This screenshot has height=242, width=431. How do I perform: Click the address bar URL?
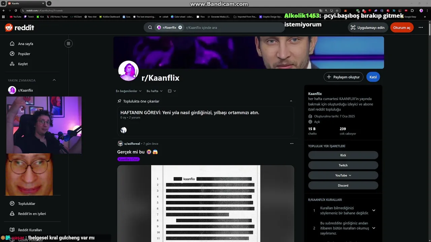44,10
